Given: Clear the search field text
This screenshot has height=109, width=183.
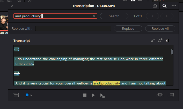Looking at the screenshot, I should point(94,16).
